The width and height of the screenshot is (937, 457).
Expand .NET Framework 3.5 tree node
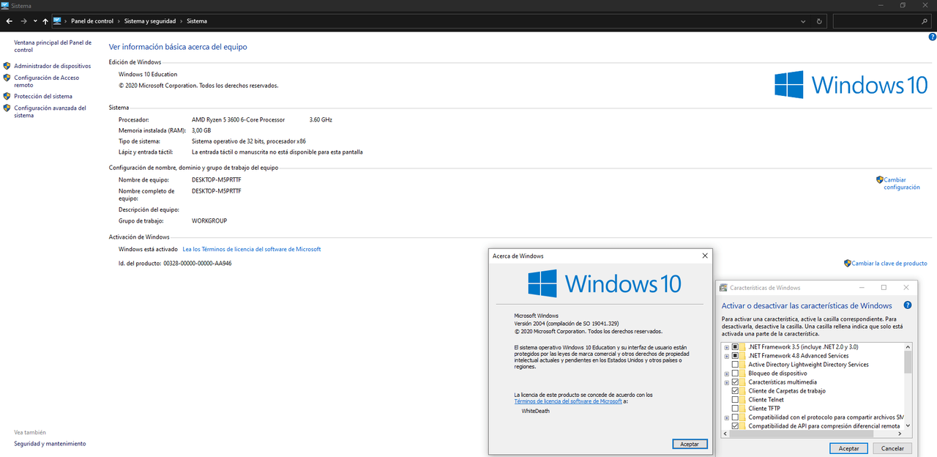pos(727,347)
